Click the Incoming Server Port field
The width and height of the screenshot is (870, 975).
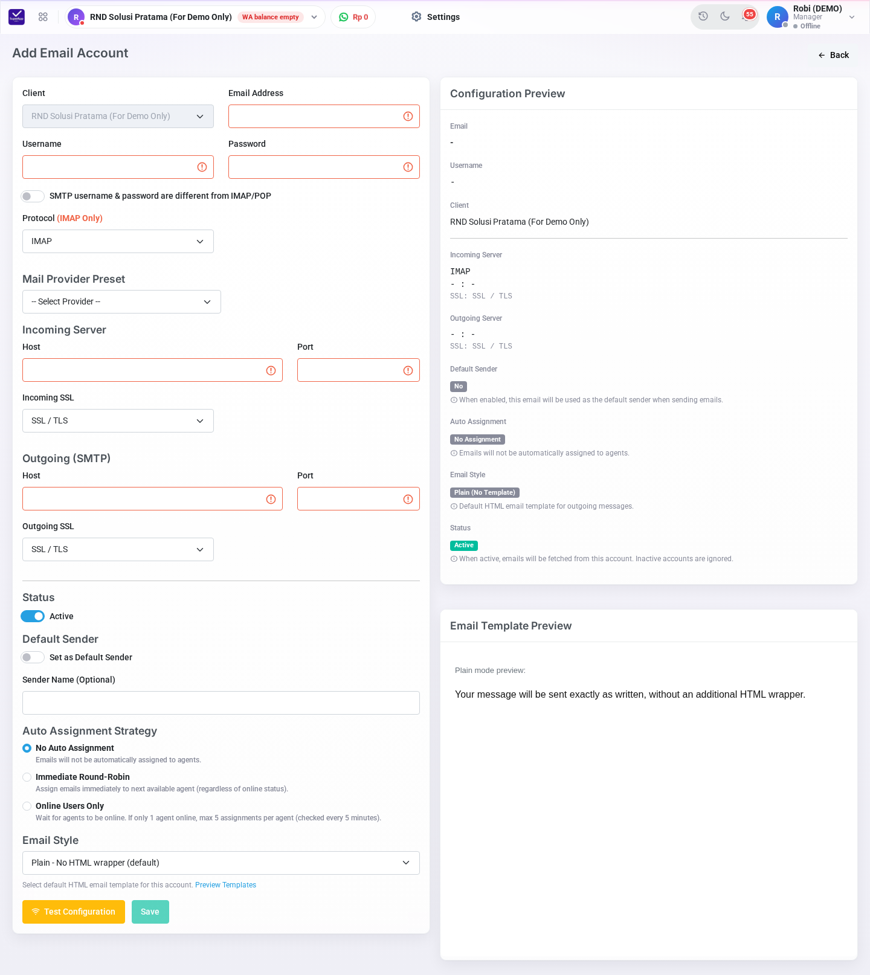pos(358,370)
